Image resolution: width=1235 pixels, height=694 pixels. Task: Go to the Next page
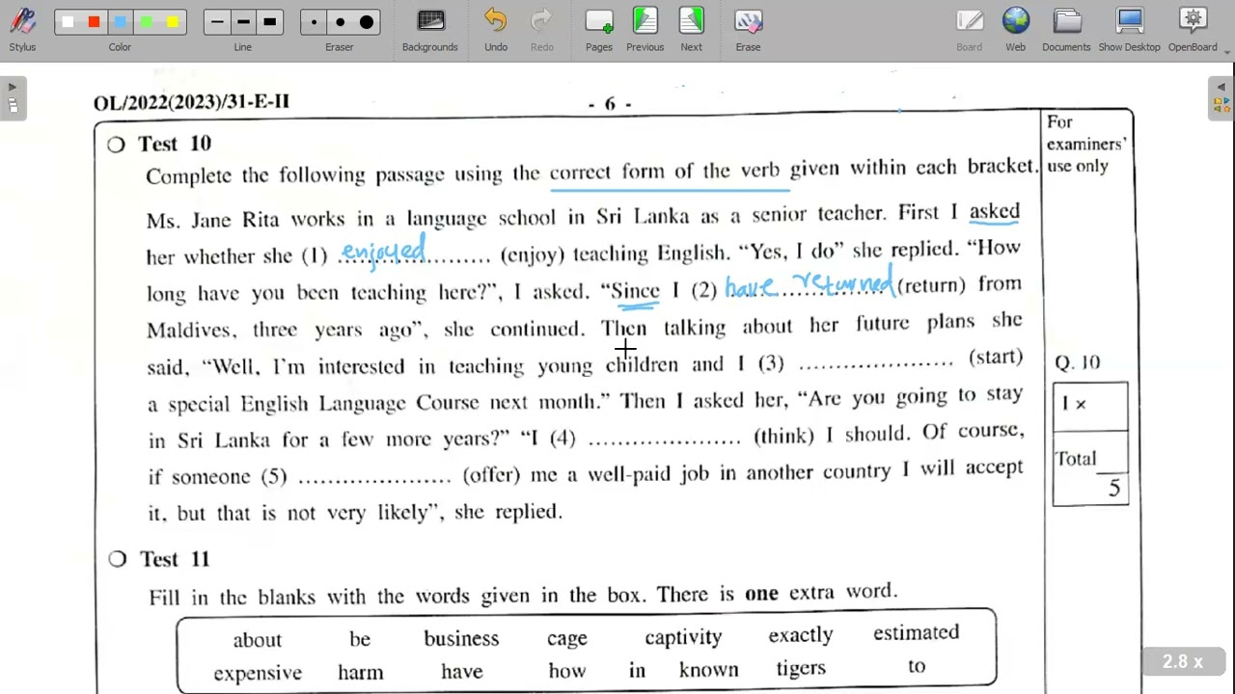692,30
